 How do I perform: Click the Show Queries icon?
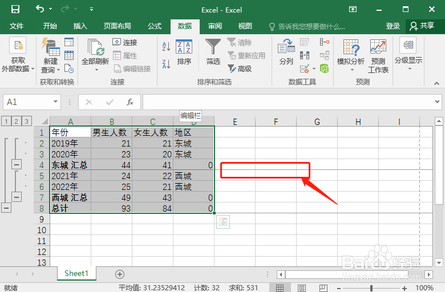click(x=69, y=42)
